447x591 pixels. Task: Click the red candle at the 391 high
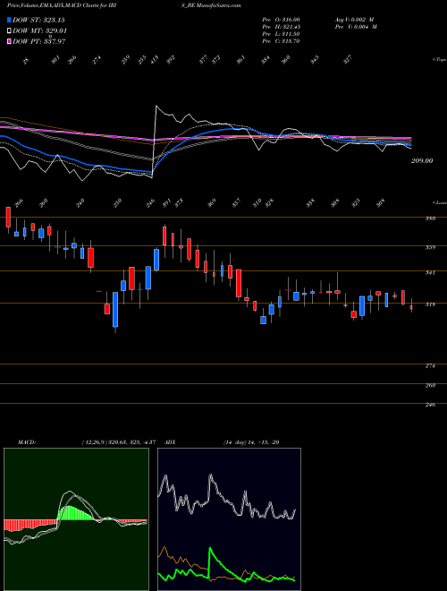[x=164, y=236]
